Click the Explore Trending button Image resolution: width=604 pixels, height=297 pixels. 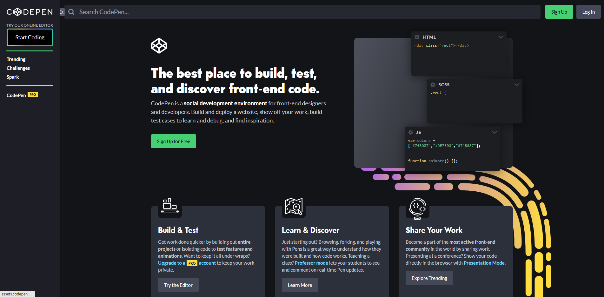coord(429,278)
